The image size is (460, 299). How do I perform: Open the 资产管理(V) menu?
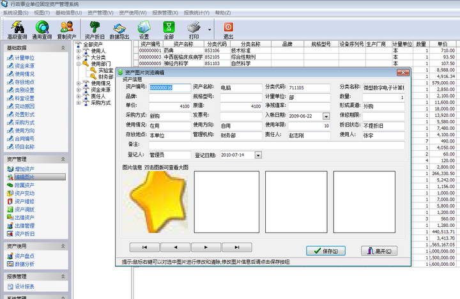[x=100, y=12]
